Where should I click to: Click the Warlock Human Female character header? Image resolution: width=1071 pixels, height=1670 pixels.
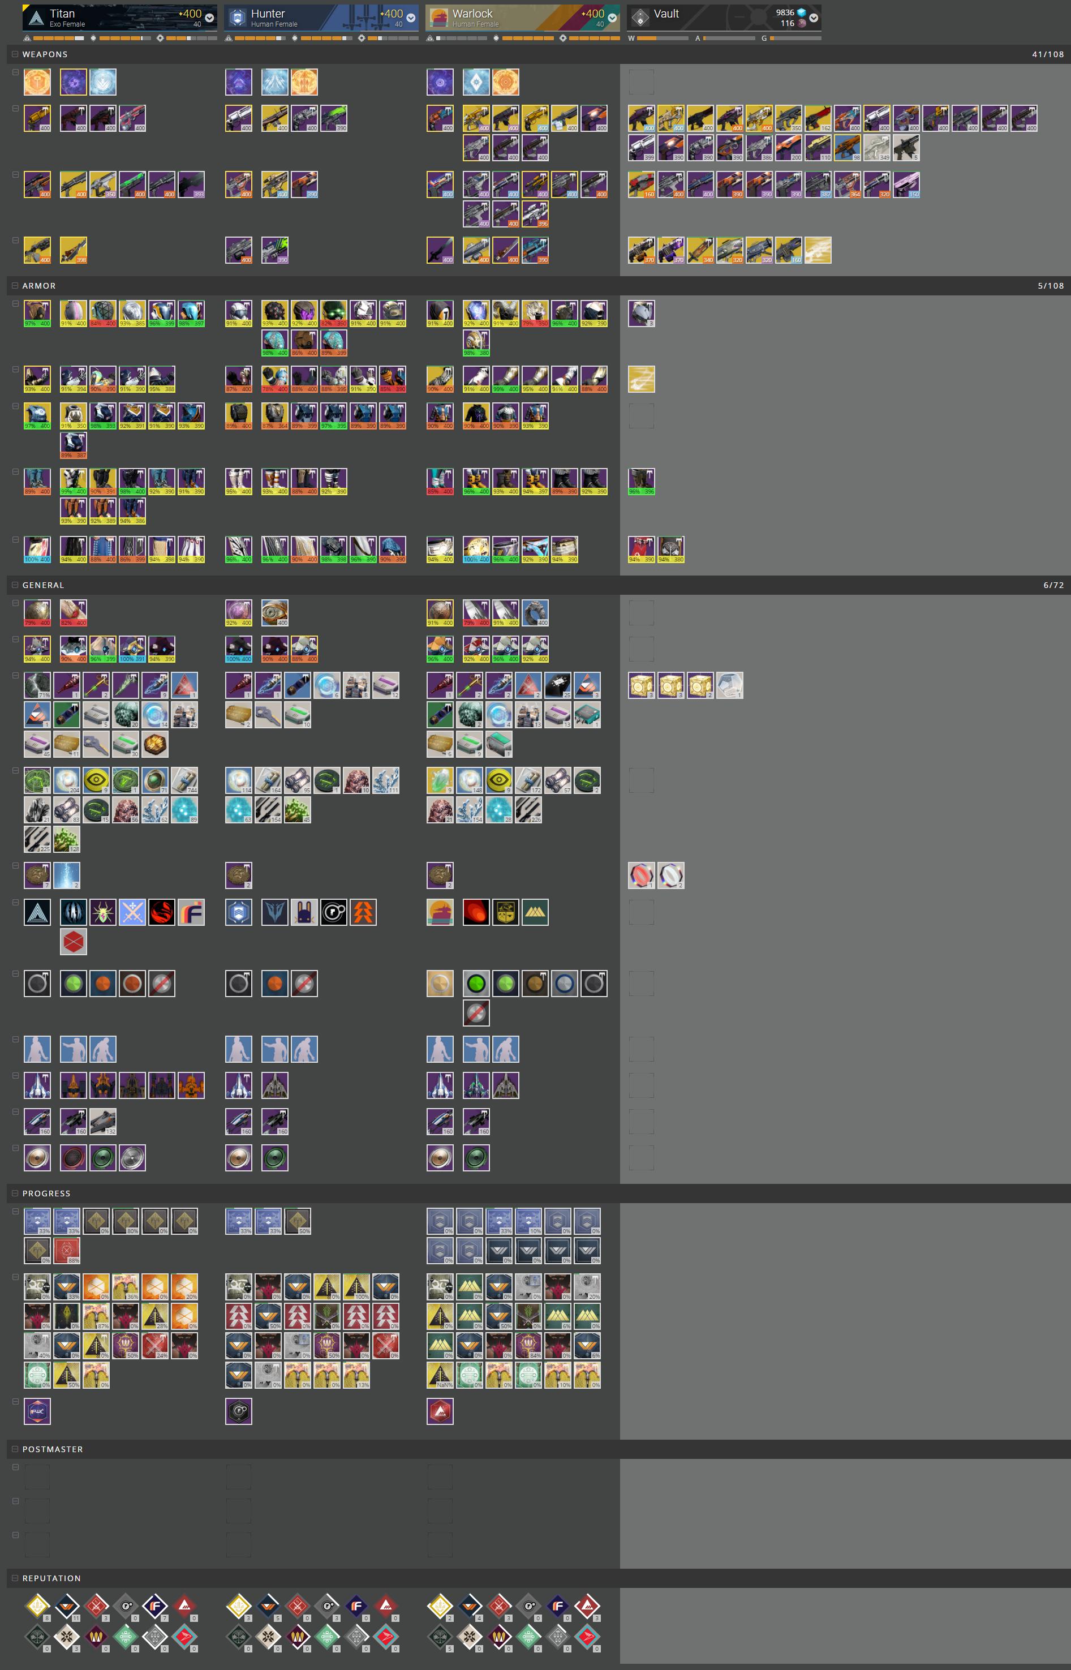pyautogui.click(x=522, y=18)
